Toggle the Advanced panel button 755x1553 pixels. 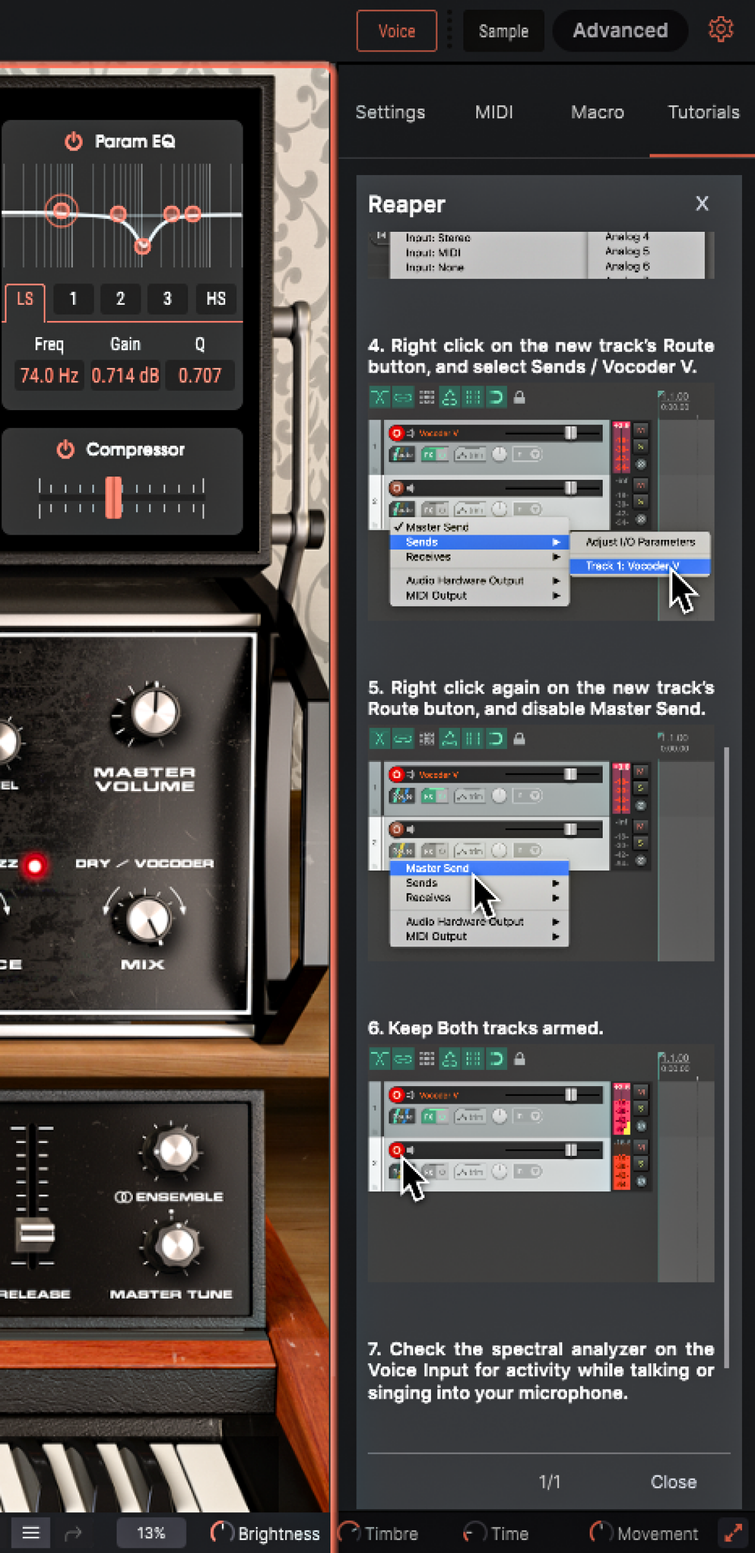[x=620, y=30]
